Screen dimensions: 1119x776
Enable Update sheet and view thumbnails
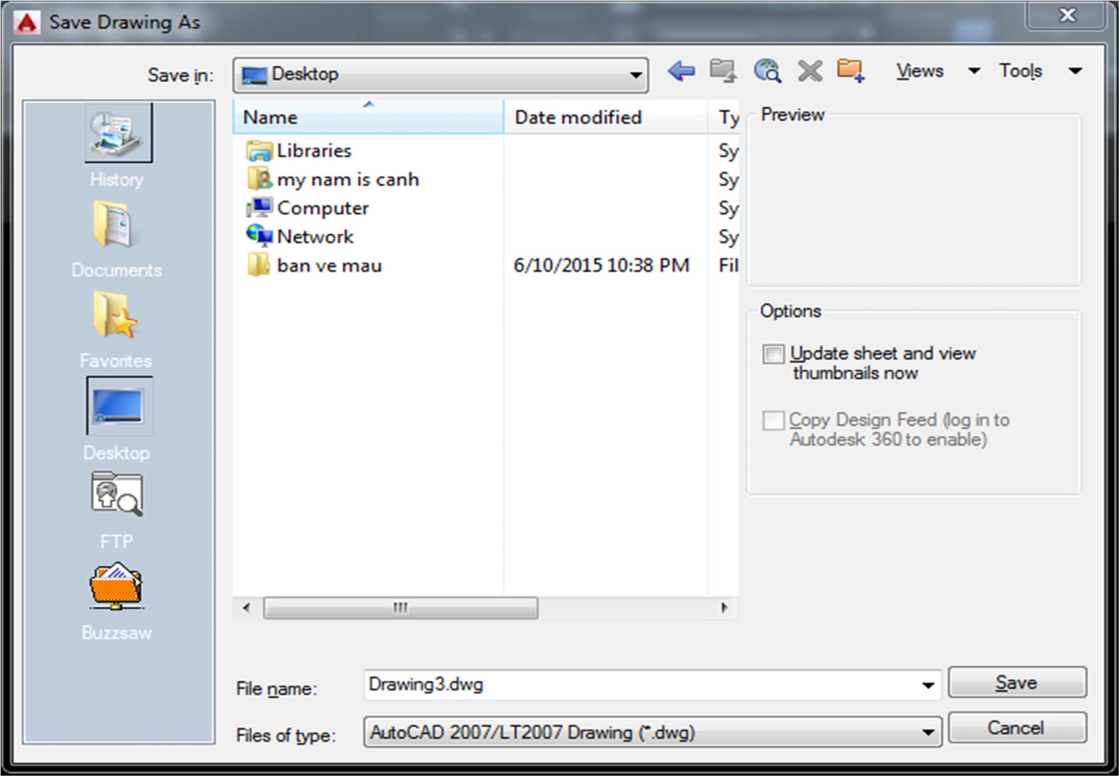[773, 354]
